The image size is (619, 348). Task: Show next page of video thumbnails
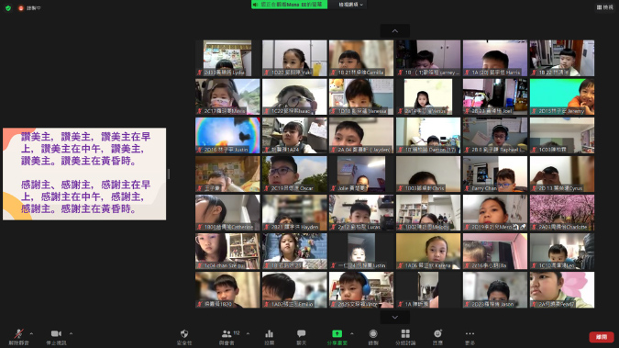coord(394,317)
